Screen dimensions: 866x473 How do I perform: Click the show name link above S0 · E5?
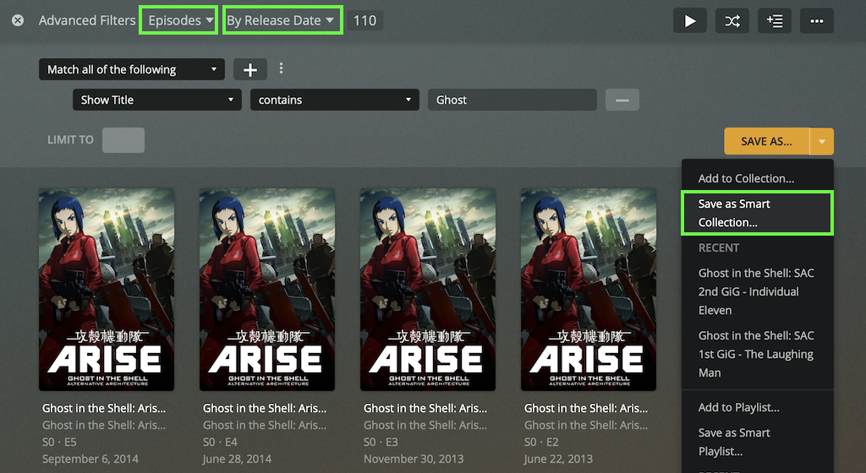104,425
